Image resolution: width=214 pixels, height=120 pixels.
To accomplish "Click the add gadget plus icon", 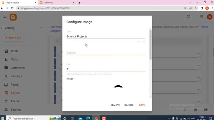I will tap(58, 41).
